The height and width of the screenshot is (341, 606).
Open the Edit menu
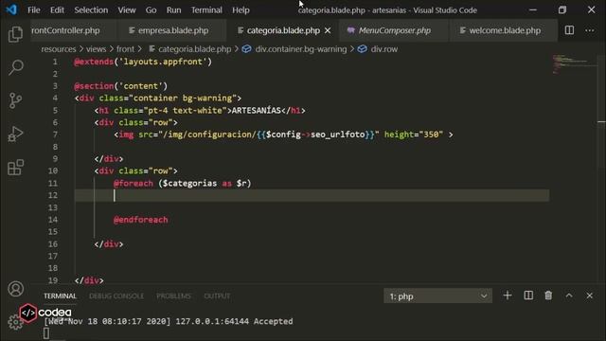[x=57, y=10]
